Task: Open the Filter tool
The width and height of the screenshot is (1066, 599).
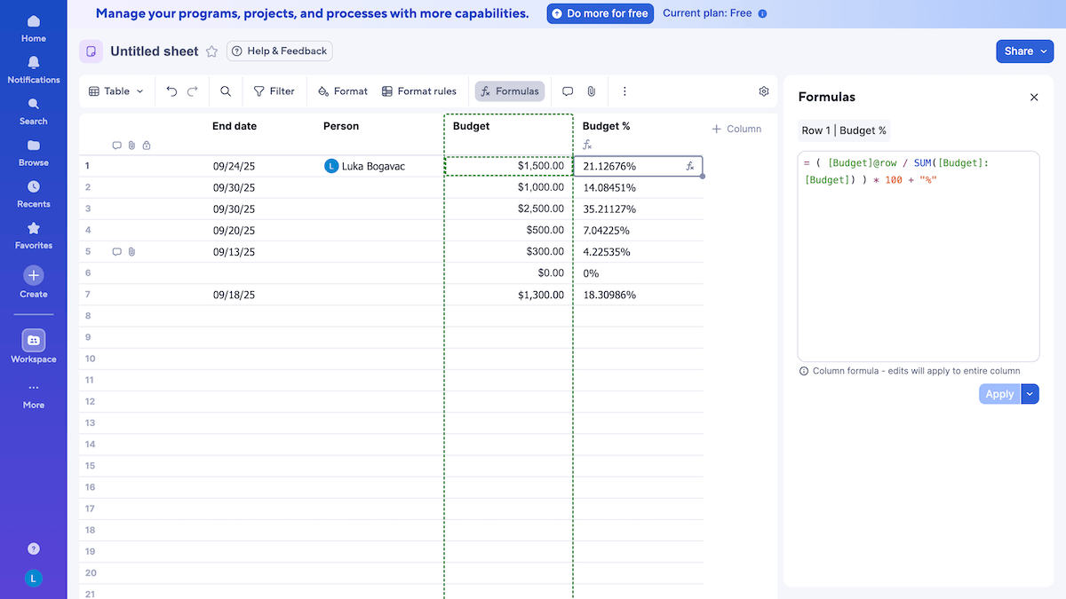Action: click(274, 91)
